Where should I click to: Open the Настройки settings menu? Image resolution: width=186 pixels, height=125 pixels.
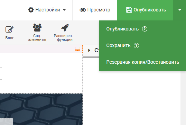pos(47,10)
